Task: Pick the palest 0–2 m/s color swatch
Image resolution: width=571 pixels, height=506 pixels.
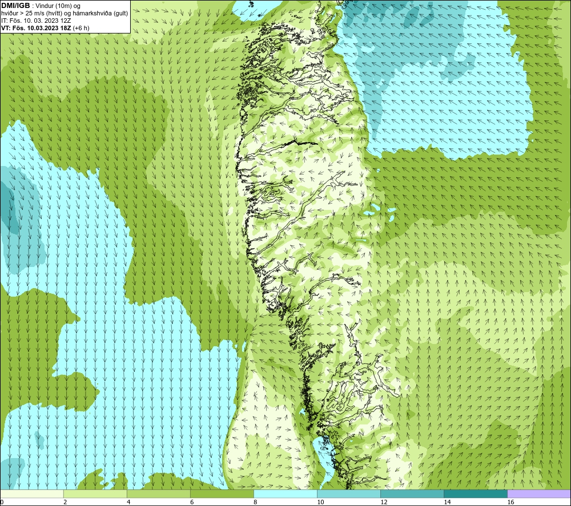Action: click(x=31, y=493)
